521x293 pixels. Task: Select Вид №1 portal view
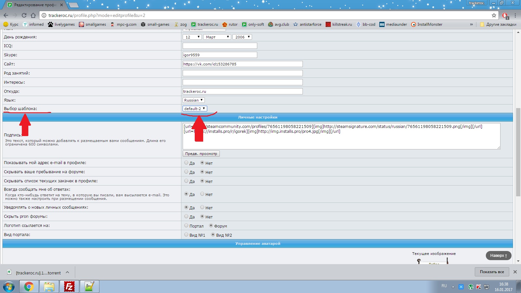(186, 234)
